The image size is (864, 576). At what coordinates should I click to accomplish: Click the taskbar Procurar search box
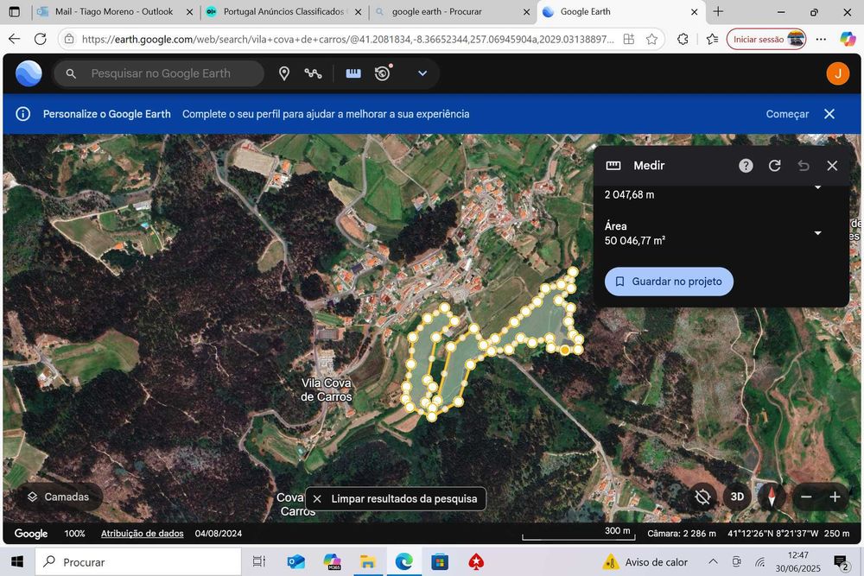[138, 561]
